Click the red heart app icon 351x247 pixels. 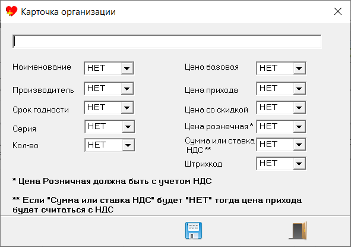11,11
